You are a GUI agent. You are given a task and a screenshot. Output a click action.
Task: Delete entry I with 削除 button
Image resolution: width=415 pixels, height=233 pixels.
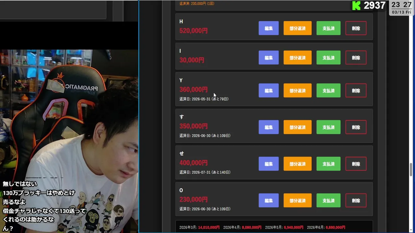[x=356, y=58]
